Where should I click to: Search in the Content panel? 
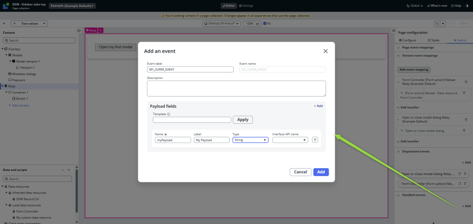(39, 40)
